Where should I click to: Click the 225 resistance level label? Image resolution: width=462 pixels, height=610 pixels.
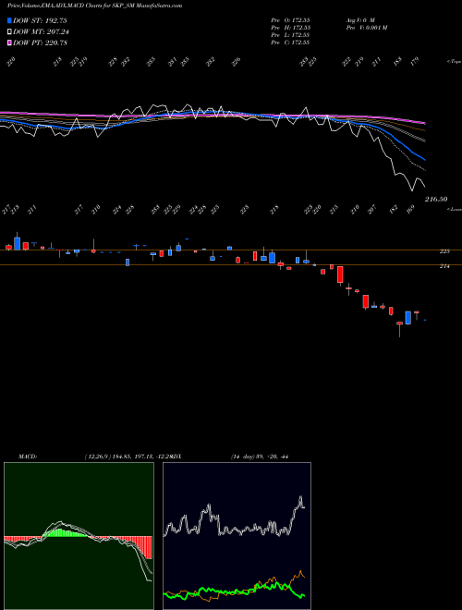click(x=444, y=251)
